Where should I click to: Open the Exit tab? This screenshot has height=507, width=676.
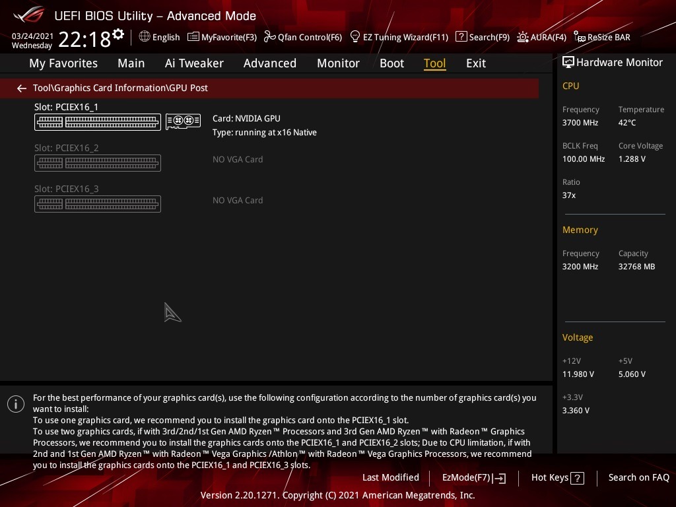pyautogui.click(x=476, y=63)
